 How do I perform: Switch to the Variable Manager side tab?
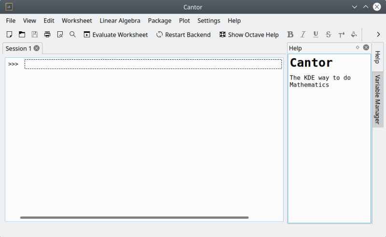click(378, 99)
